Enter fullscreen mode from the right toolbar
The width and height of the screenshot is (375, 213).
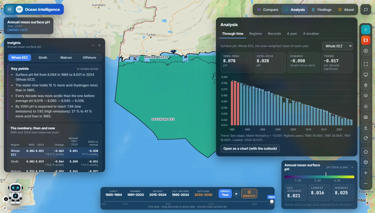[366, 64]
